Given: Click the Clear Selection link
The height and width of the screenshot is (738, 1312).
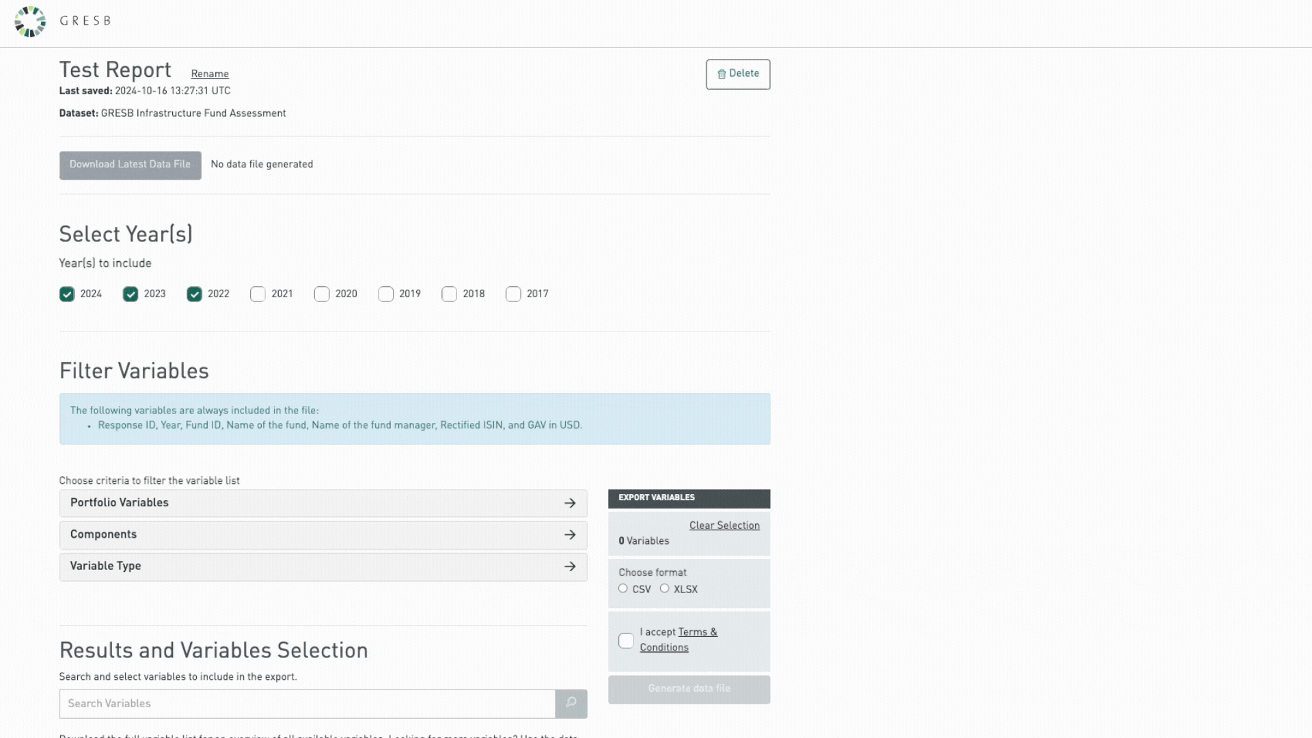Looking at the screenshot, I should (x=724, y=525).
